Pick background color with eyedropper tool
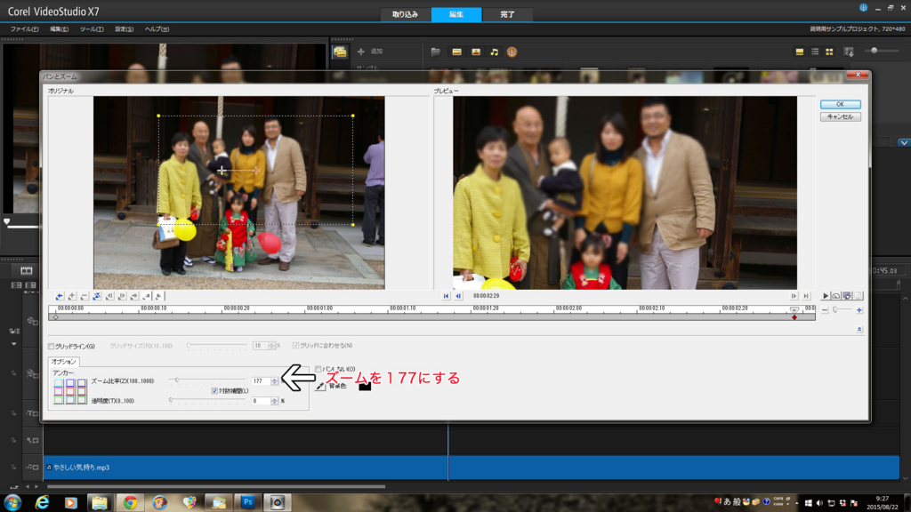 (x=320, y=386)
